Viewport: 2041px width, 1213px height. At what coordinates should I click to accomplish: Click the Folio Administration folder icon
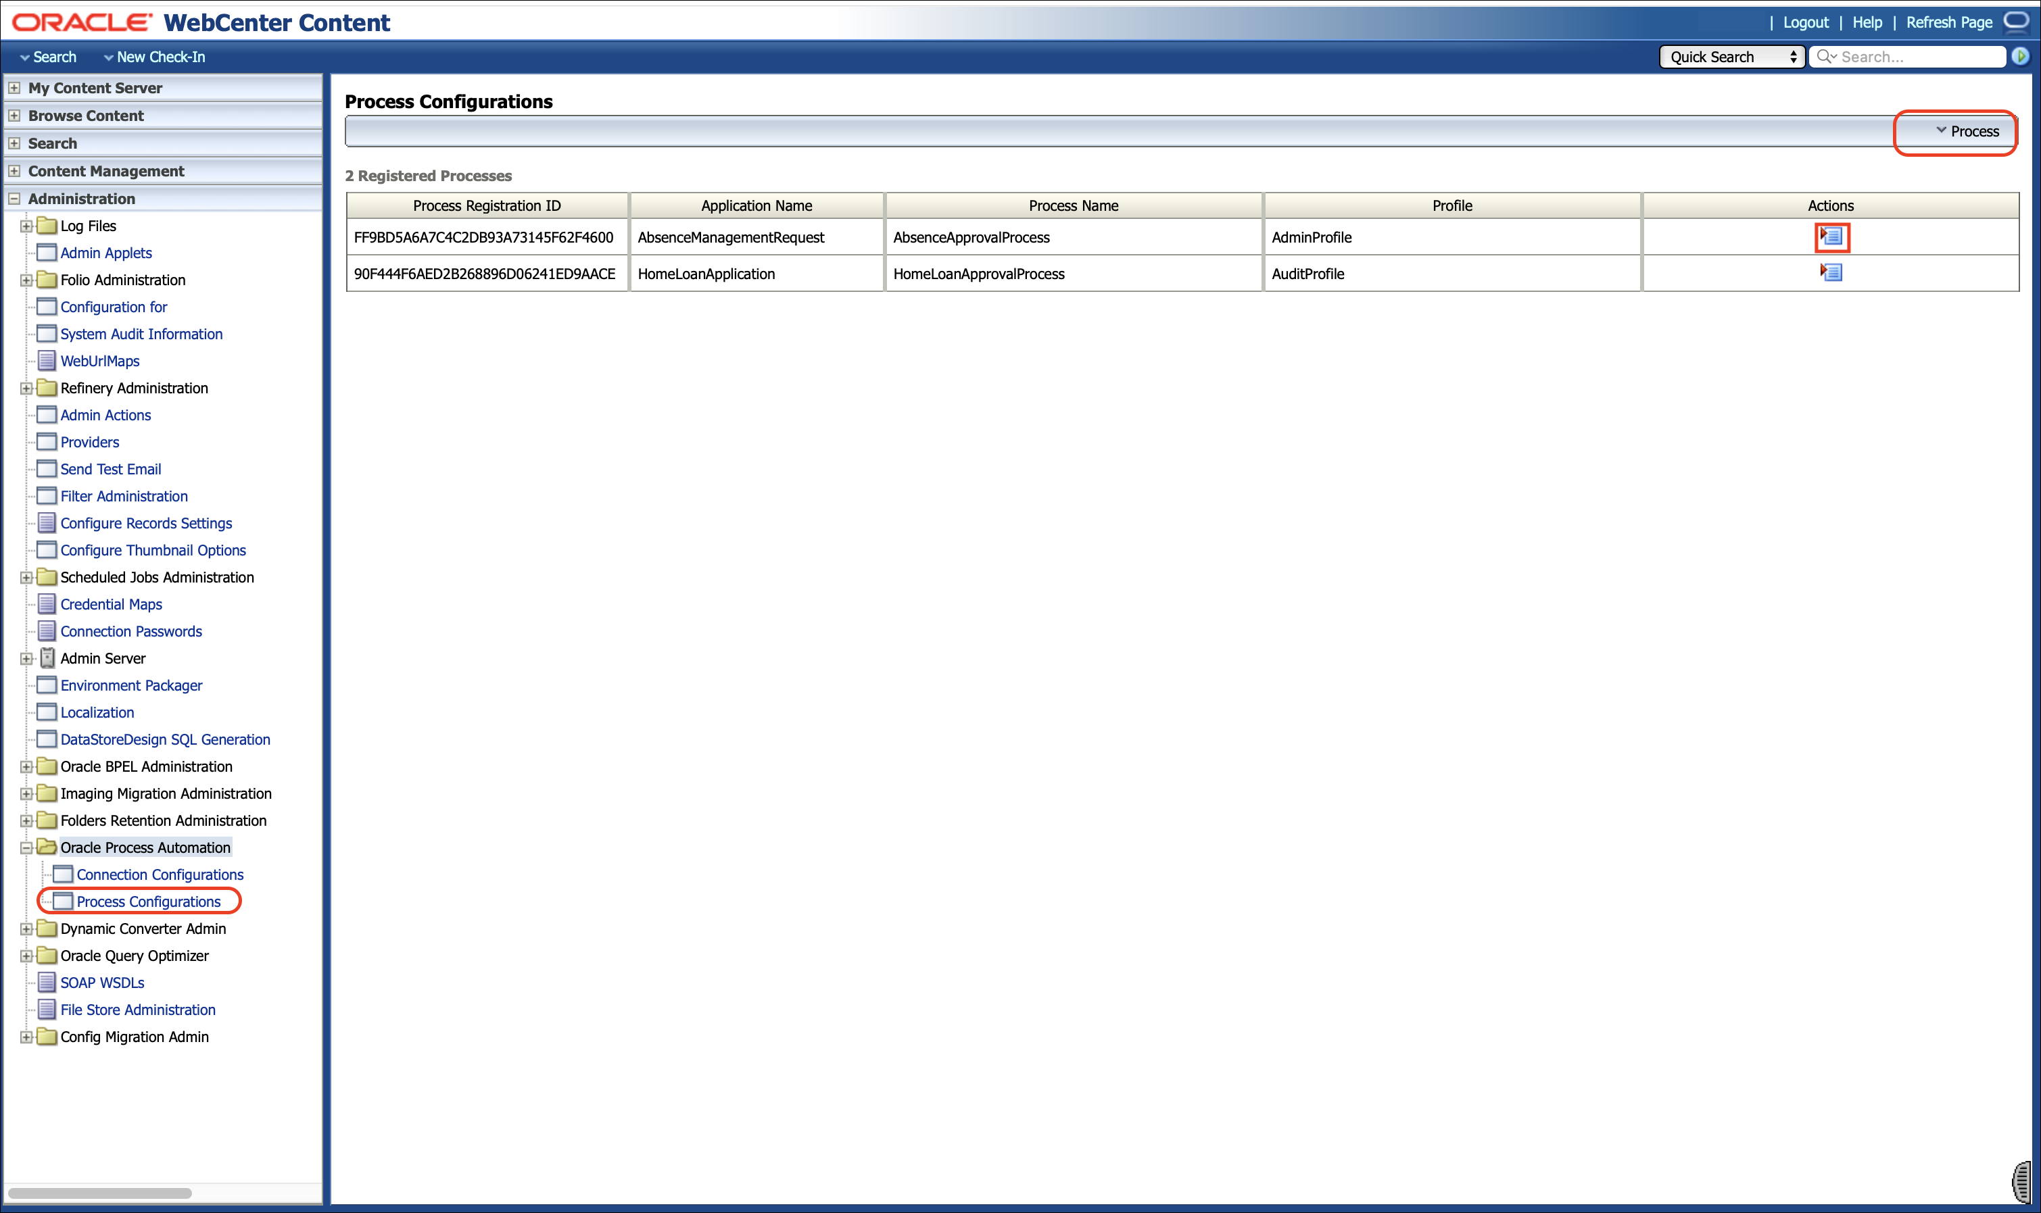(47, 280)
